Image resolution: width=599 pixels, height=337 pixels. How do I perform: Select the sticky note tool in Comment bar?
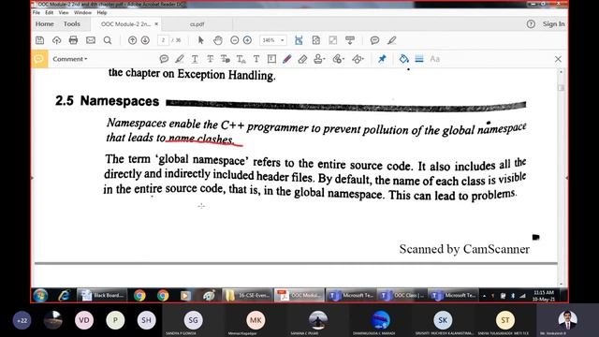[x=164, y=59]
